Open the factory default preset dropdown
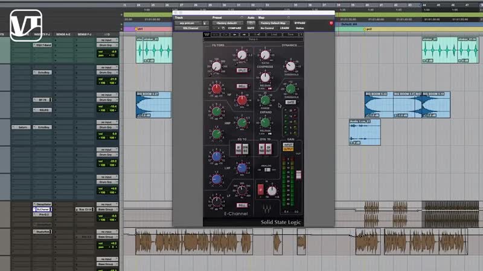 pos(228,23)
